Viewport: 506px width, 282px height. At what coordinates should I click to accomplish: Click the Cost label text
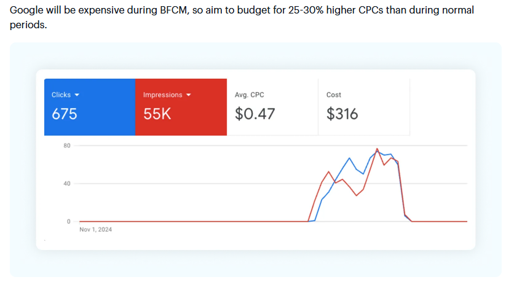coord(334,95)
